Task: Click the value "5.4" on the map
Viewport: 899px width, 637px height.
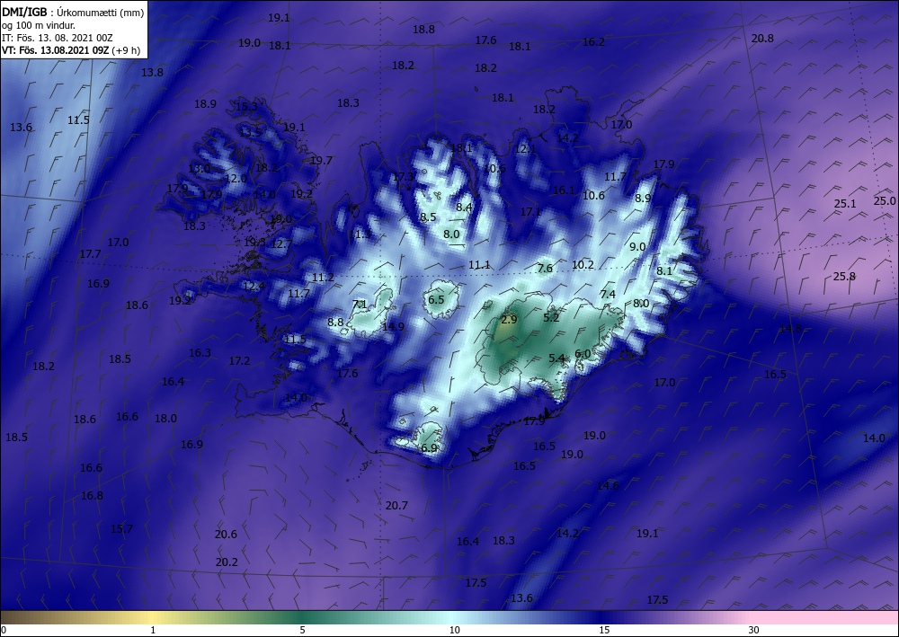Action: [x=556, y=358]
